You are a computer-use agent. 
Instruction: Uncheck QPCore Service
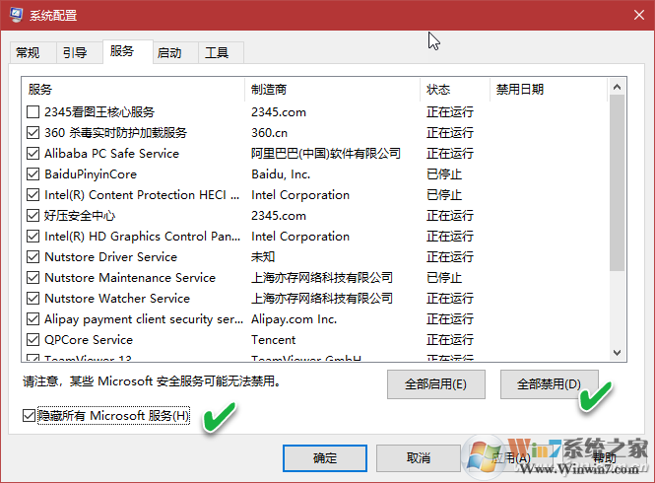tap(33, 339)
